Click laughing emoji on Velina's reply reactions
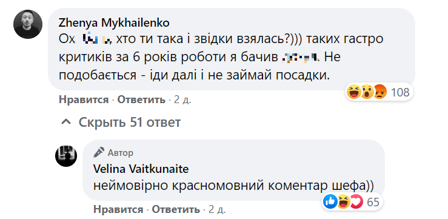448x219 pixels. pos(343,202)
